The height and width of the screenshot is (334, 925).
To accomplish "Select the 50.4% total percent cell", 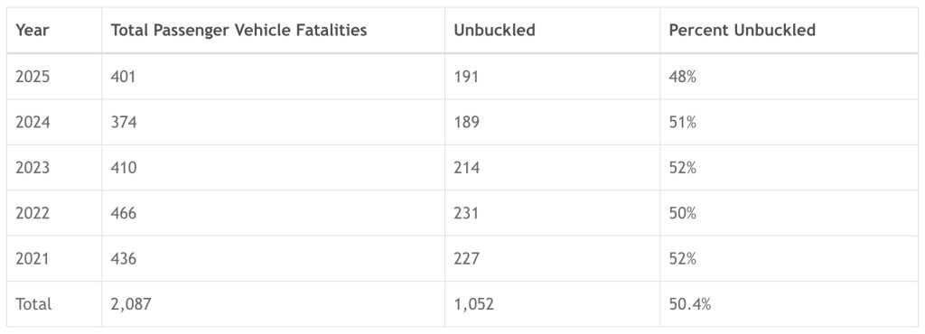I will [689, 304].
